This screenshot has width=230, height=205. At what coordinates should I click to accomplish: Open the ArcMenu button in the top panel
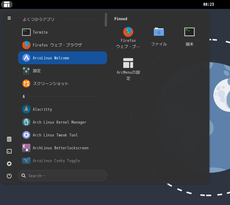[7, 4]
